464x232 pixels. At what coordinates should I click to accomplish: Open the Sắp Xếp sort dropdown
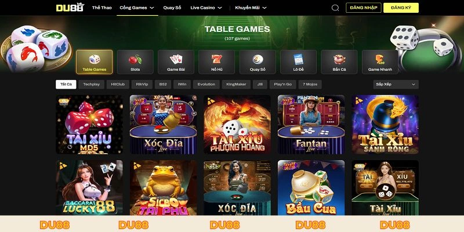click(396, 84)
